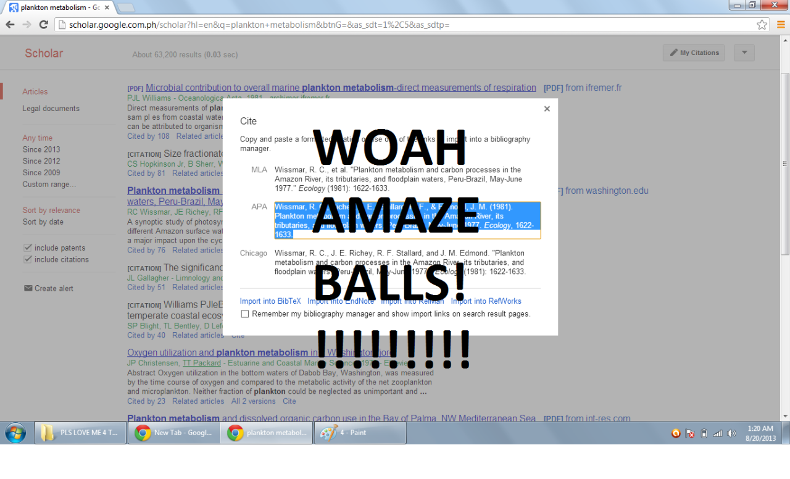Viewport: 790px width, 479px height.
Task: Open Cited by 108 link
Action: point(148,136)
